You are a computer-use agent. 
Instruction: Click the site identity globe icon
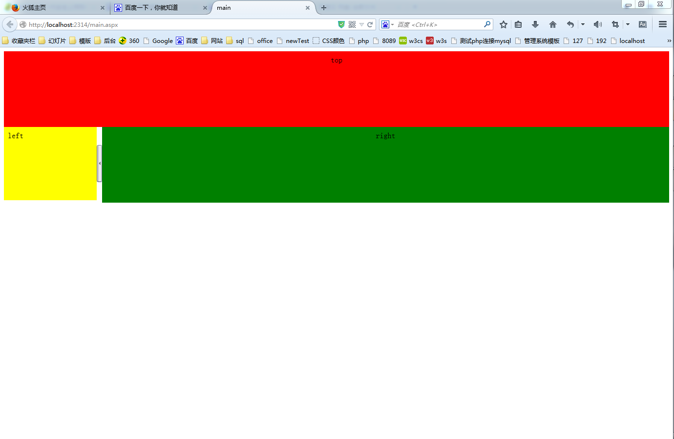click(x=23, y=24)
